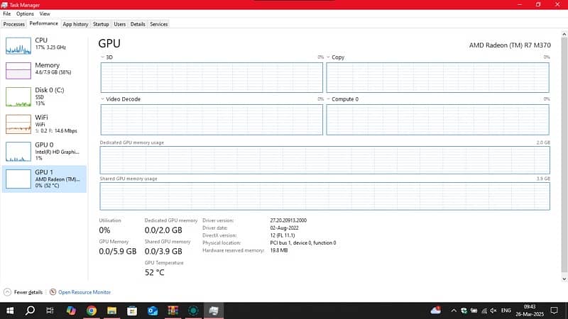Switch to the Users tab
This screenshot has width=568, height=319.
[x=119, y=24]
